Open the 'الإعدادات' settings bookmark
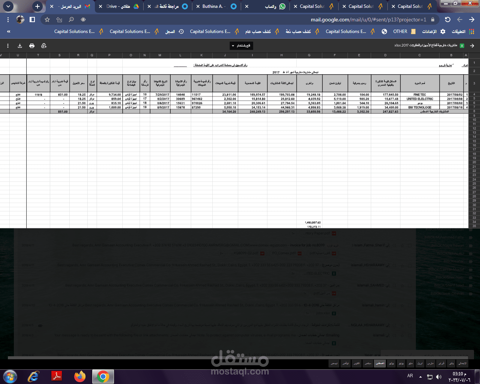 [x=433, y=31]
